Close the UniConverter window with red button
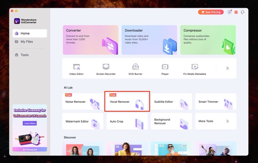Image resolution: width=258 pixels, height=163 pixels. coord(12,11)
